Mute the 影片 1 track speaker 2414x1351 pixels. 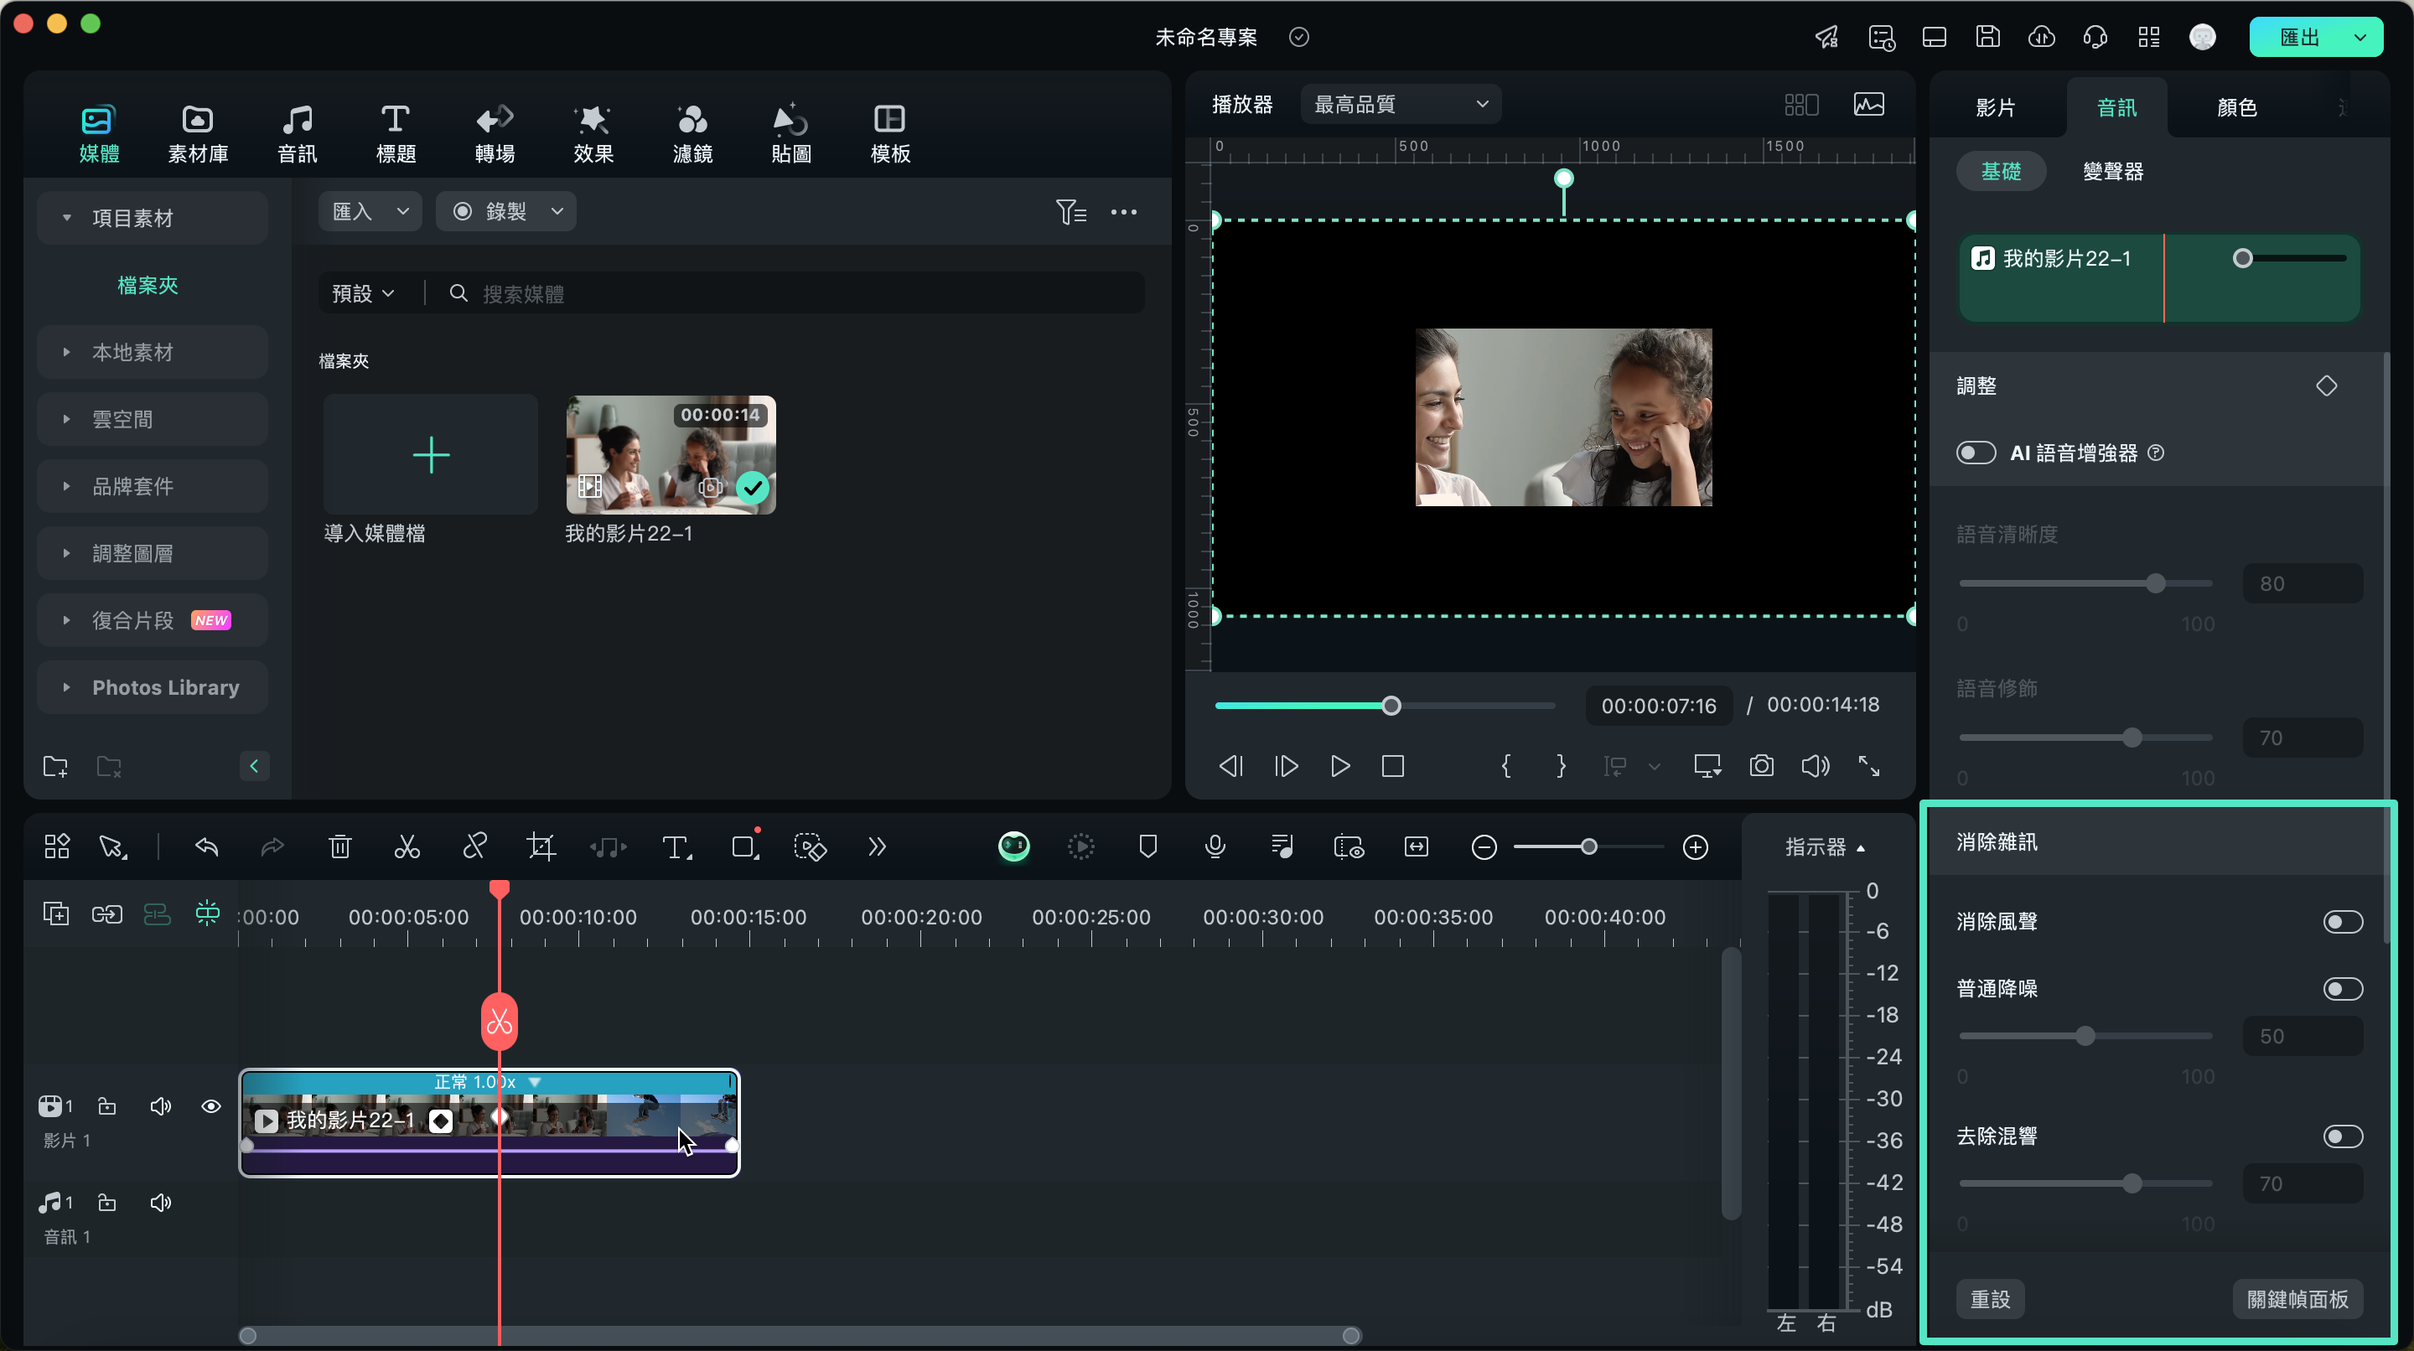[160, 1105]
